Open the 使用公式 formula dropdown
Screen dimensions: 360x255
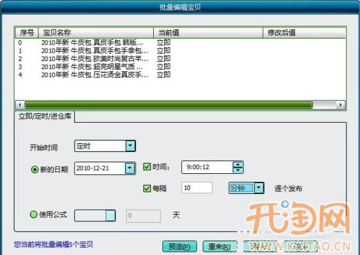tap(110, 215)
